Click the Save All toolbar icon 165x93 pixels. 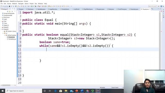(7, 6)
